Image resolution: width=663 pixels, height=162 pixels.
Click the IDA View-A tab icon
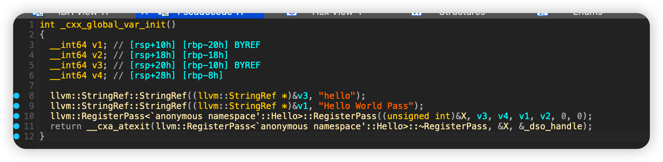(x=38, y=14)
